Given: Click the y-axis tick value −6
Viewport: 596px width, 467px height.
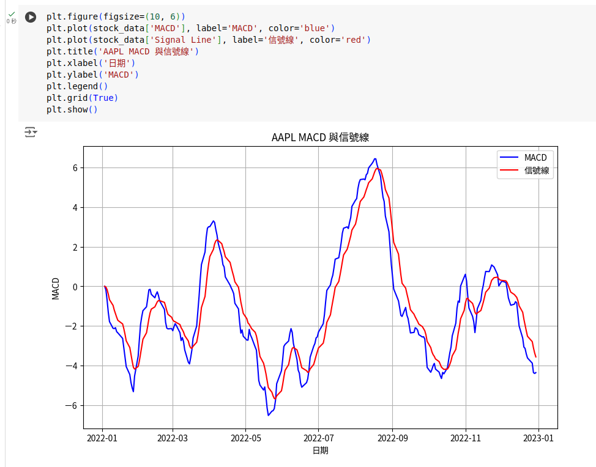Looking at the screenshot, I should coord(72,405).
